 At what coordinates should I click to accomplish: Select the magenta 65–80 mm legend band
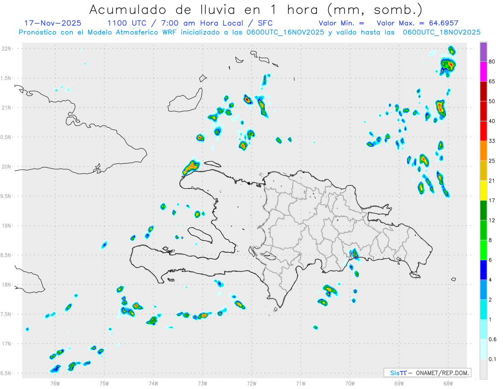483,72
